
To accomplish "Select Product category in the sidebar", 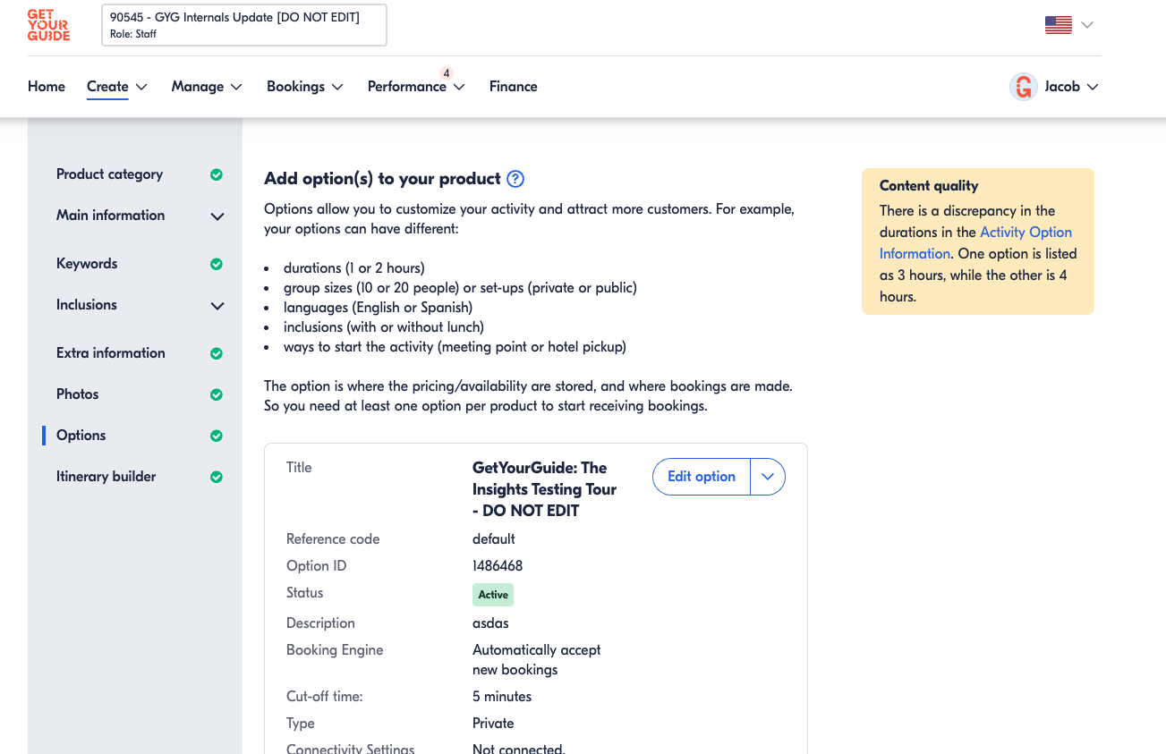I will (109, 174).
